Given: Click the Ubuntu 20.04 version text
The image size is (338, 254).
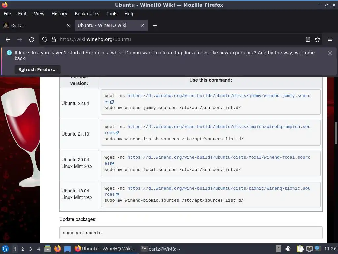Looking at the screenshot, I should click(x=75, y=160).
